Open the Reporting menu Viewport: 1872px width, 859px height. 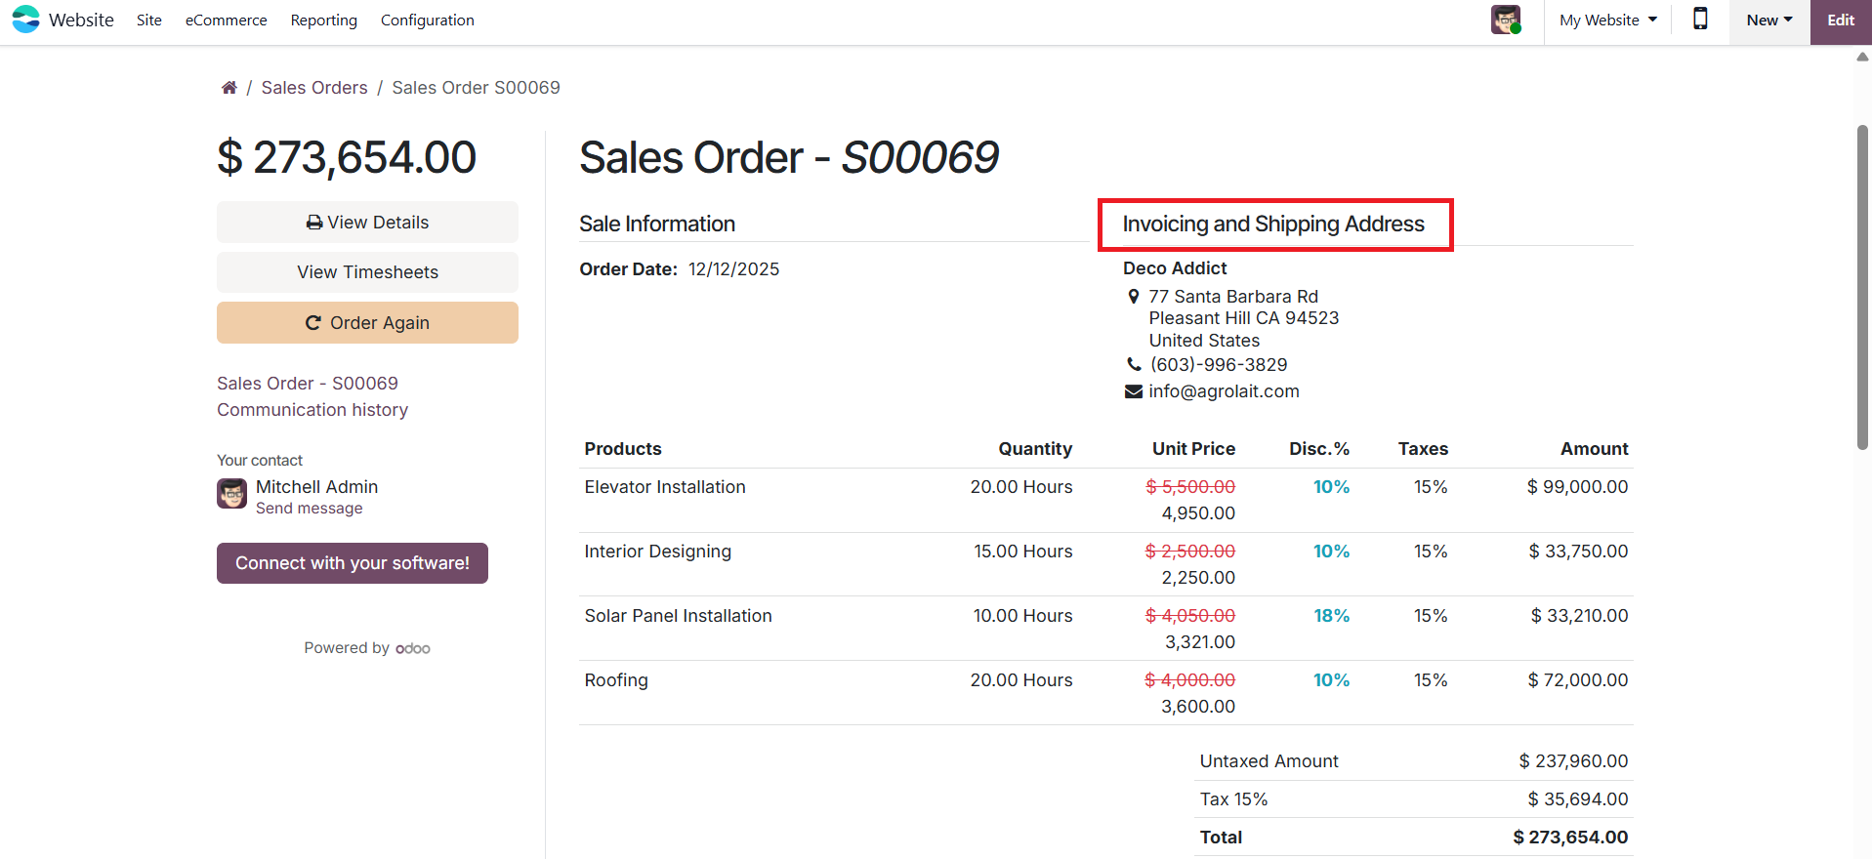pyautogui.click(x=323, y=20)
